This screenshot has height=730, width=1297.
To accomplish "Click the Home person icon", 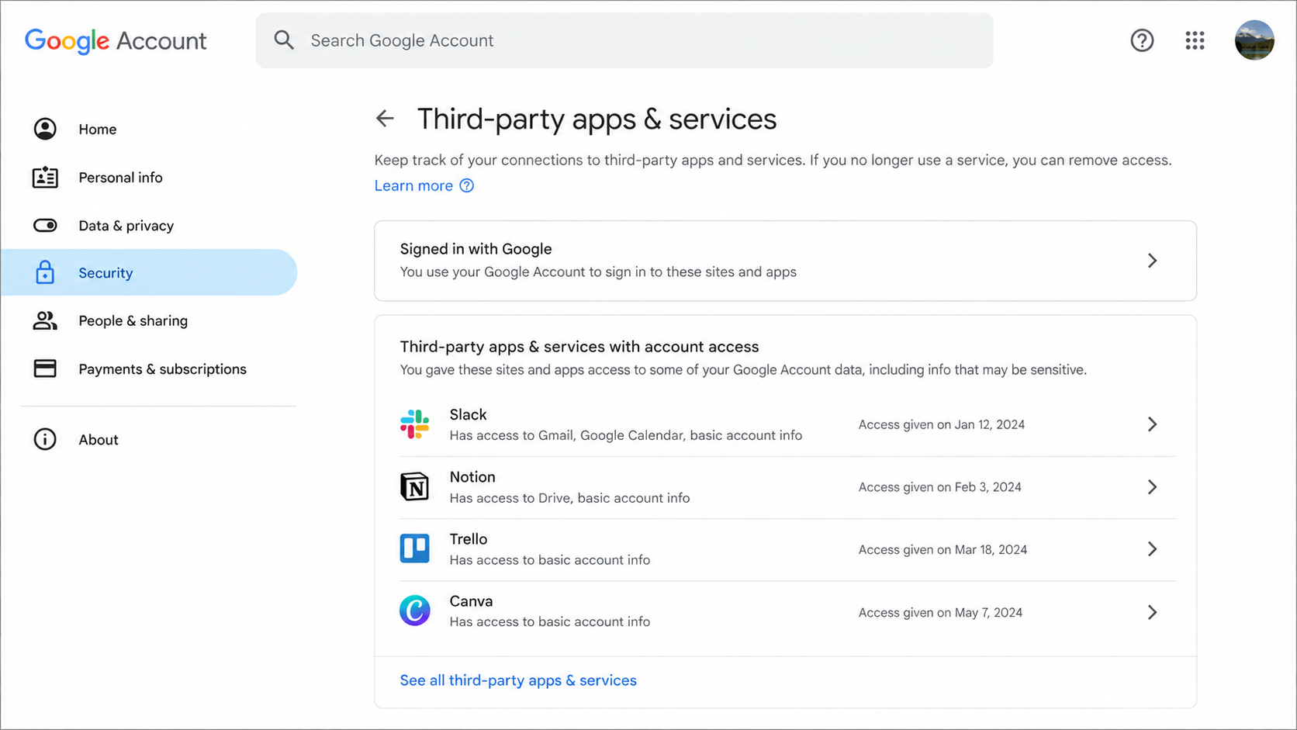I will click(x=45, y=129).
